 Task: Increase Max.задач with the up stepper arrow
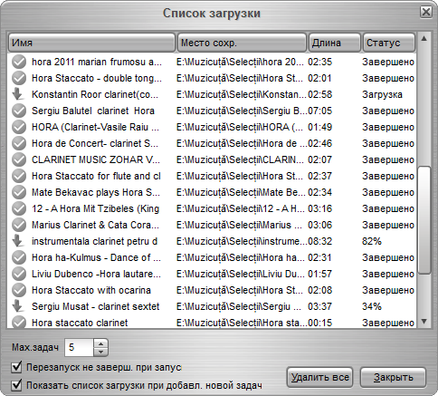pos(100,343)
